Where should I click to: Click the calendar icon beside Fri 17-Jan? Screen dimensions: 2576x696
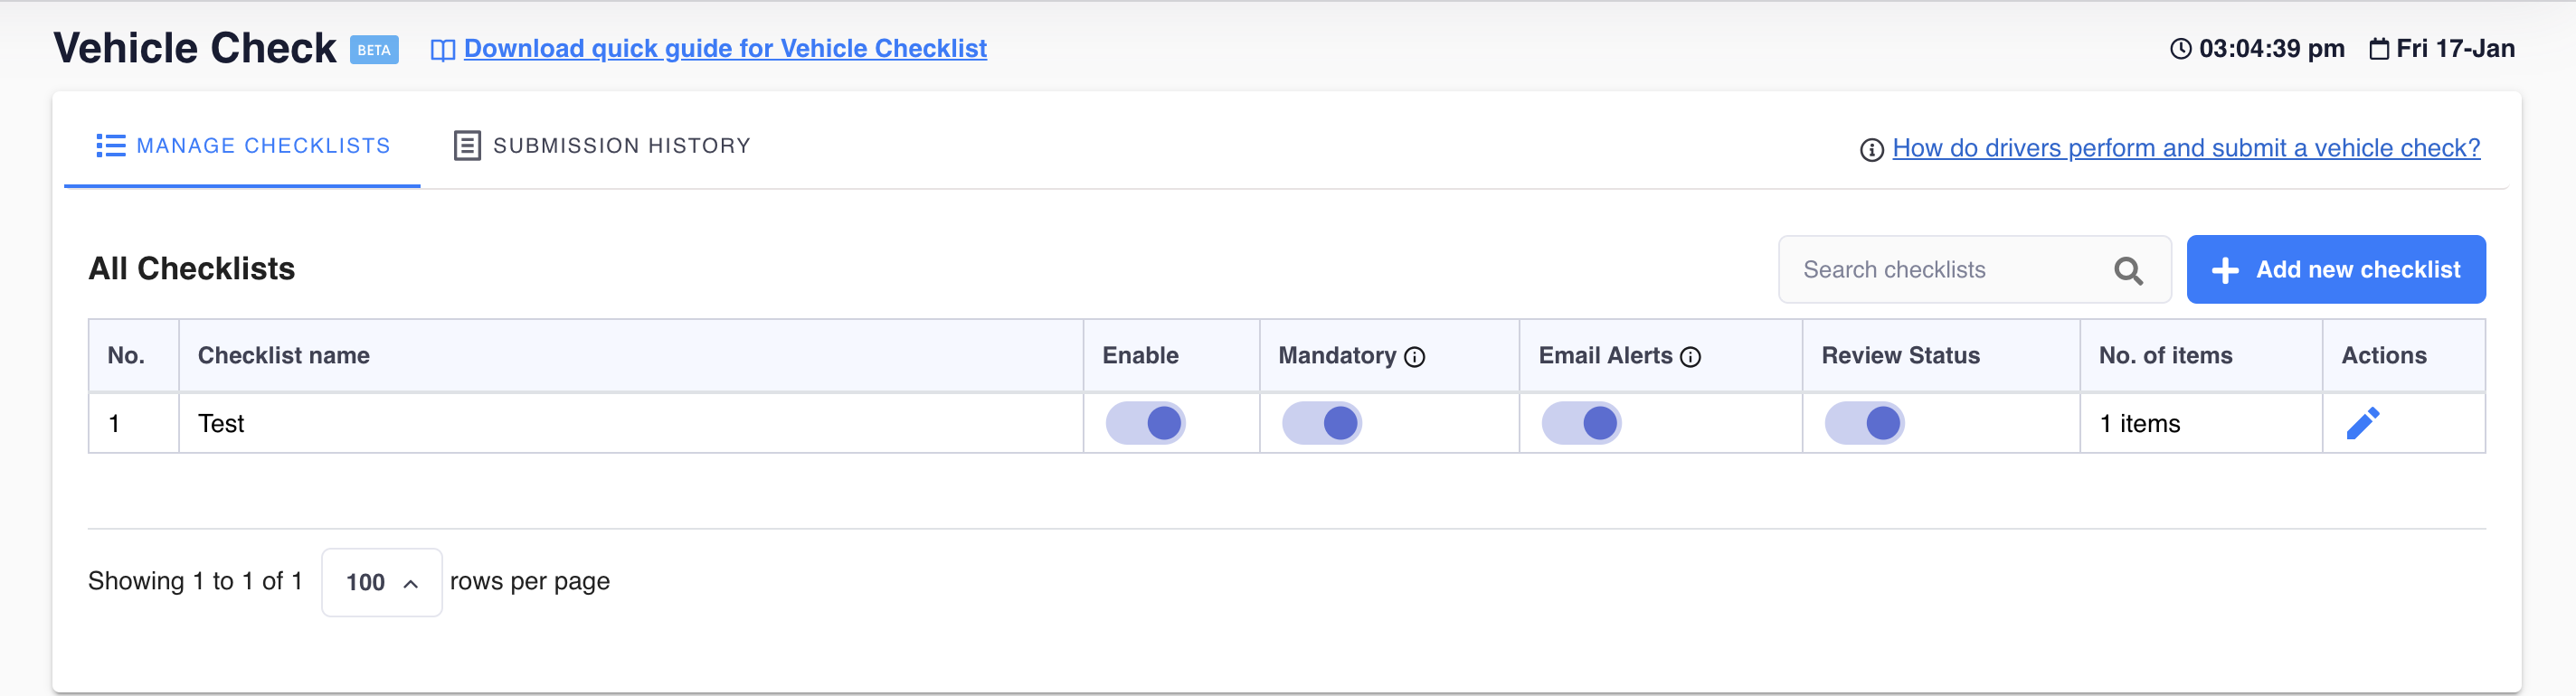coord(2379,48)
